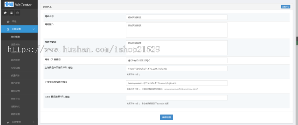Expand the 内容管理 section chevron
Image resolution: width=298 pixels, height=125 pixels.
coord(34,122)
